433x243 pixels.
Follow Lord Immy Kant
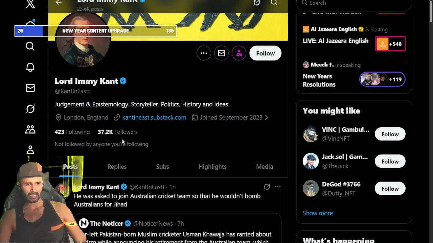click(265, 53)
